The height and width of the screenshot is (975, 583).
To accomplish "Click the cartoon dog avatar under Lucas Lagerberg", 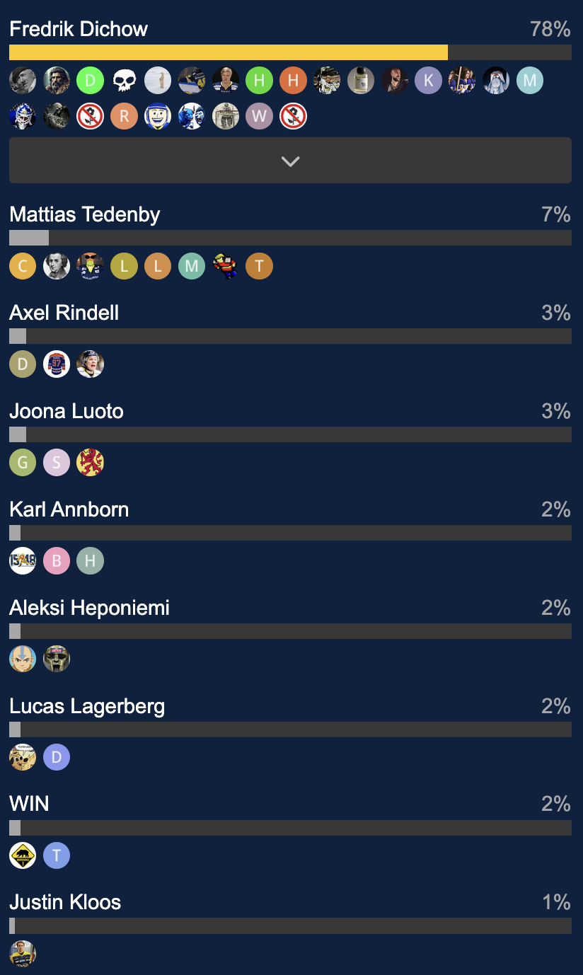I will 23,758.
